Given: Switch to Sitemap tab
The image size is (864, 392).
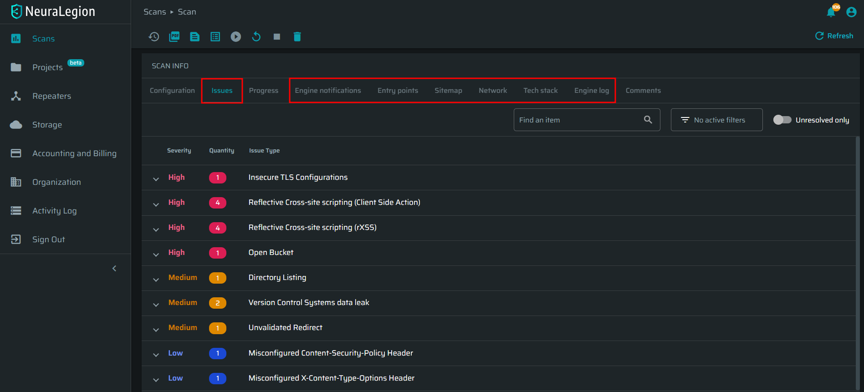Looking at the screenshot, I should tap(448, 91).
